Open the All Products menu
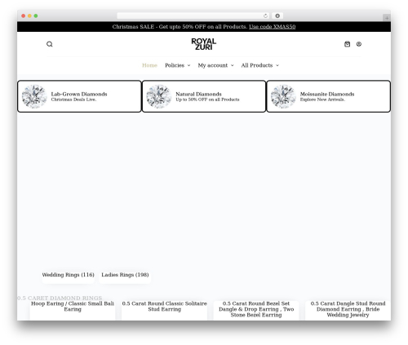The image size is (408, 345). point(257,65)
